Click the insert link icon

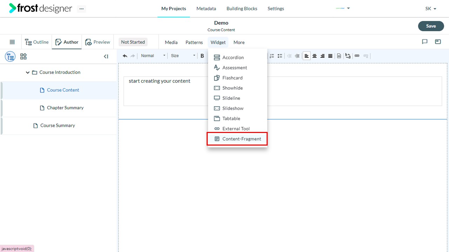pos(357,56)
